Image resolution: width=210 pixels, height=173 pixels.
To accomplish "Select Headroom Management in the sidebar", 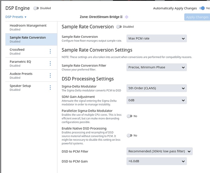I will click(28, 27).
